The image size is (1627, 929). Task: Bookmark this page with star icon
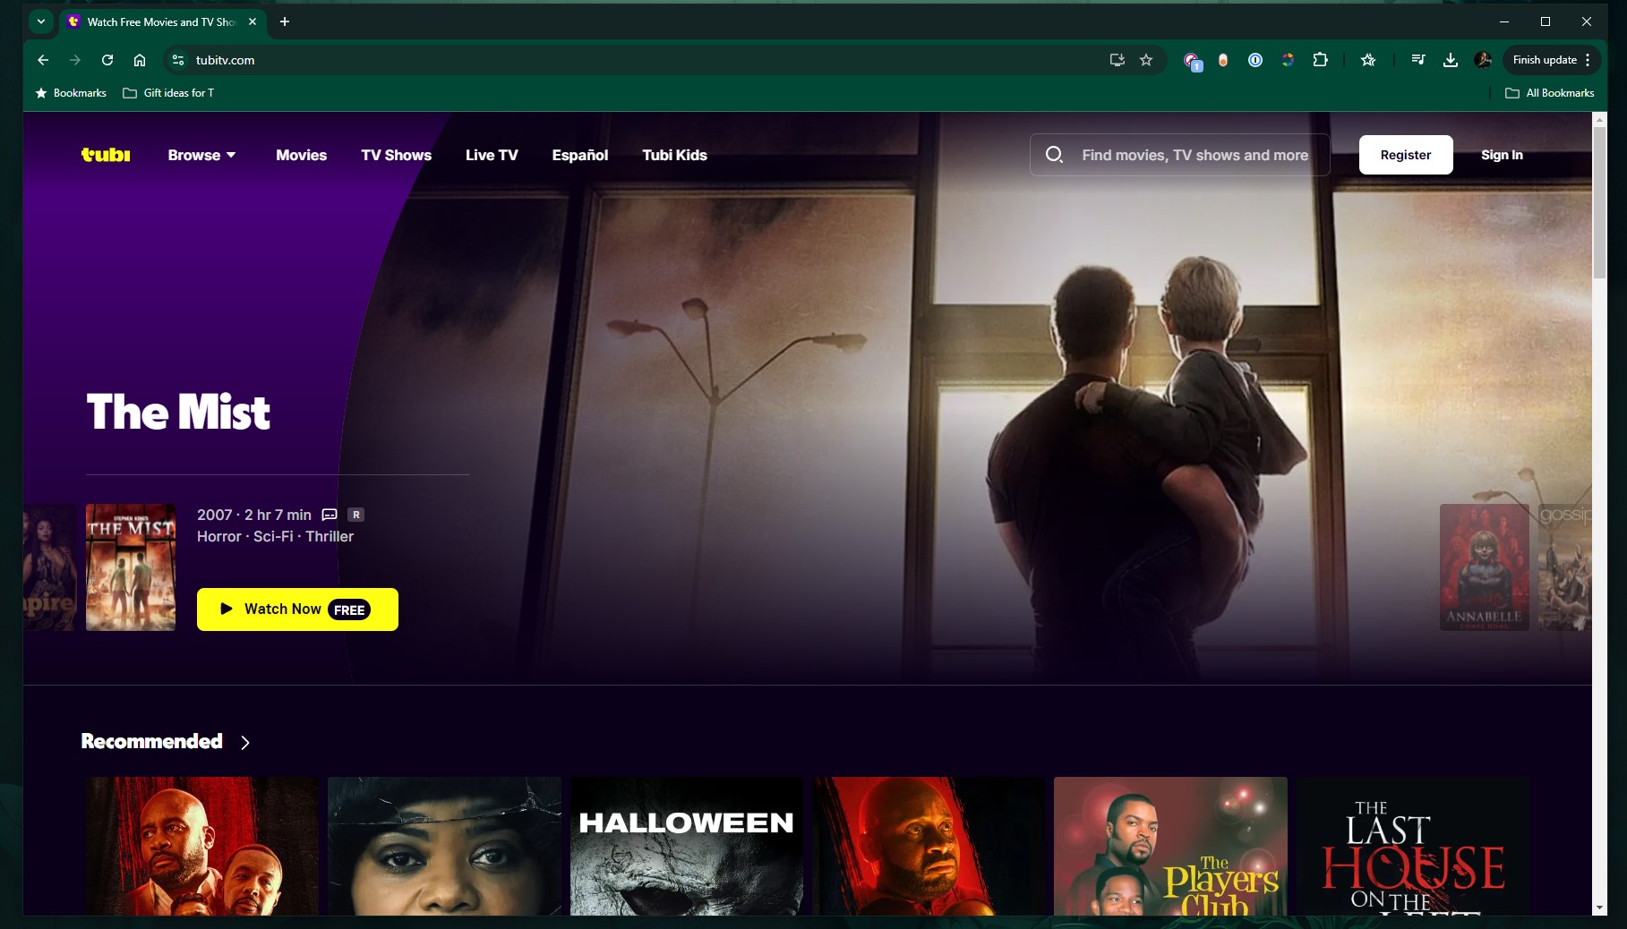click(x=1146, y=60)
